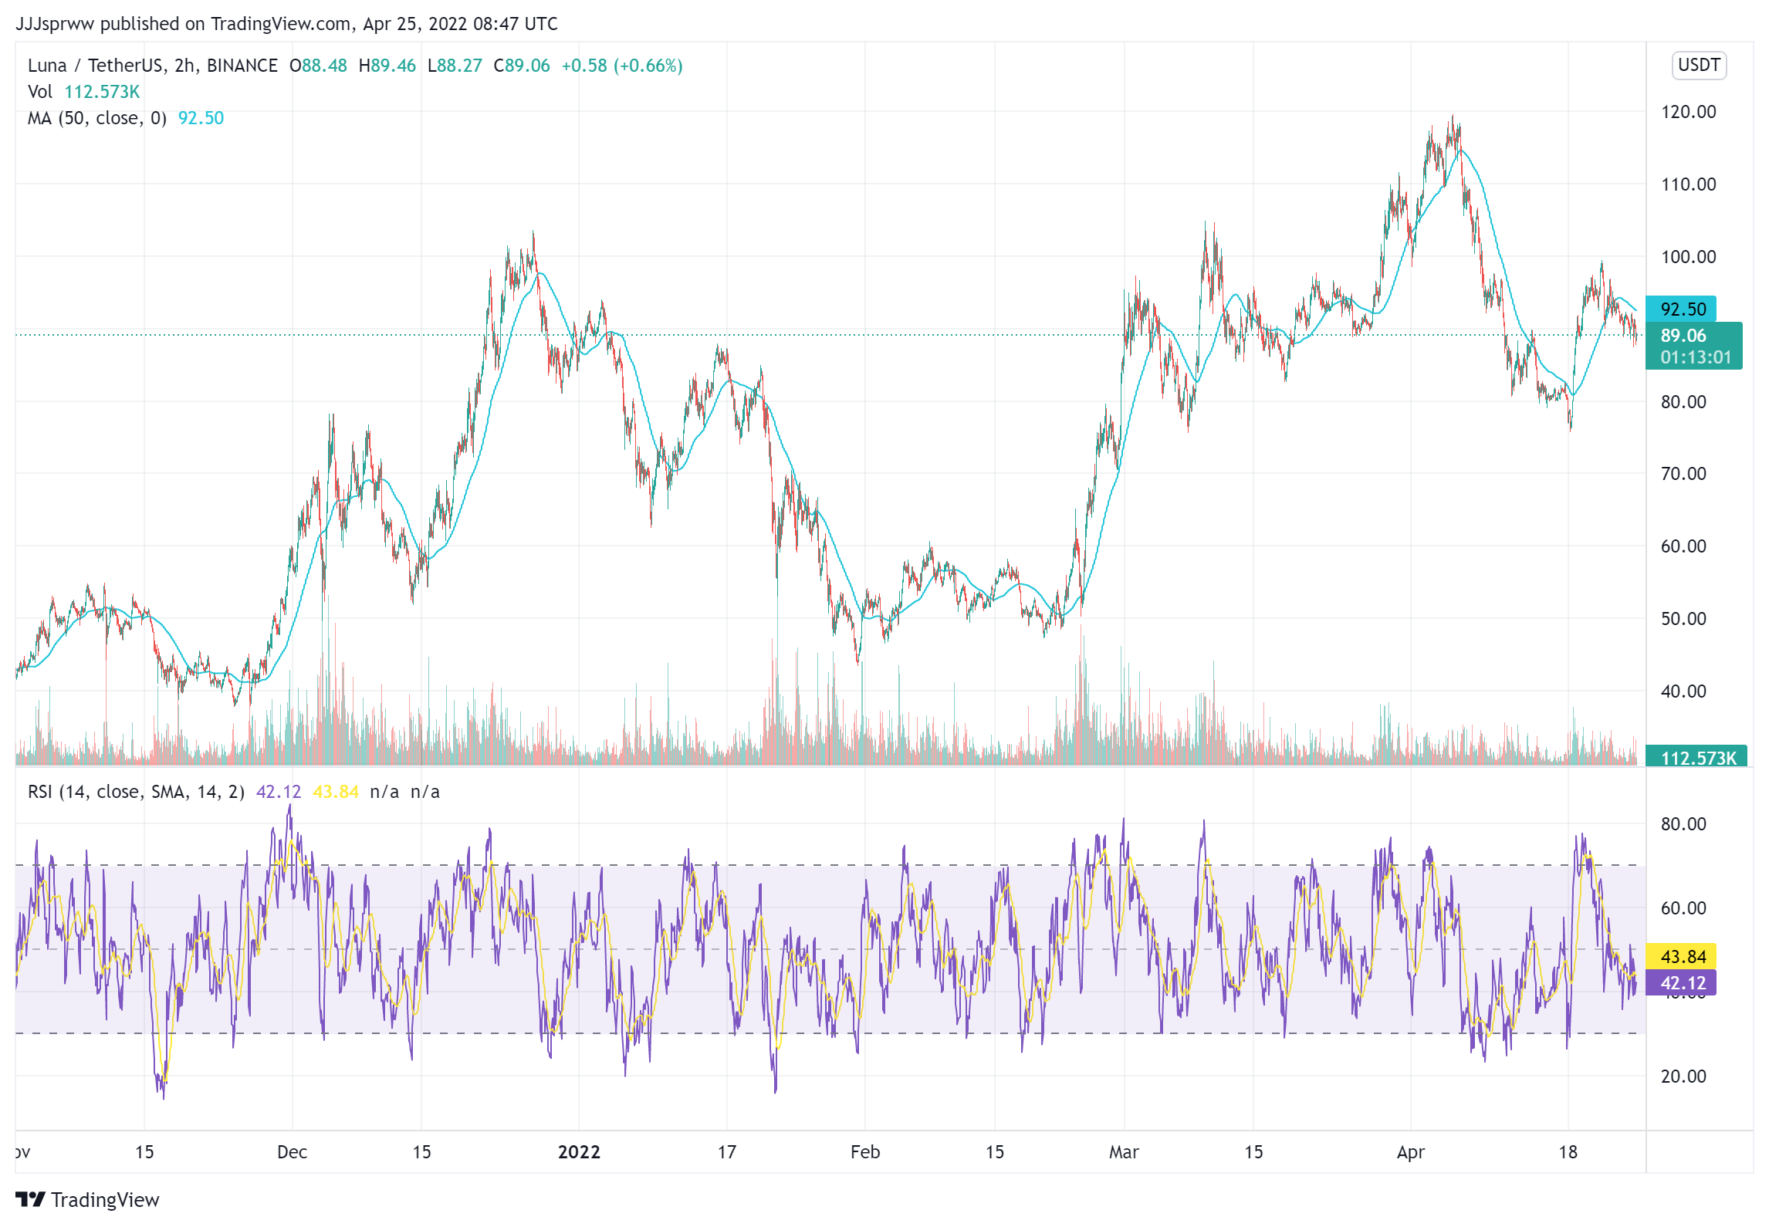Click the 2022 label on time axis
The height and width of the screenshot is (1227, 1769).
(579, 1152)
